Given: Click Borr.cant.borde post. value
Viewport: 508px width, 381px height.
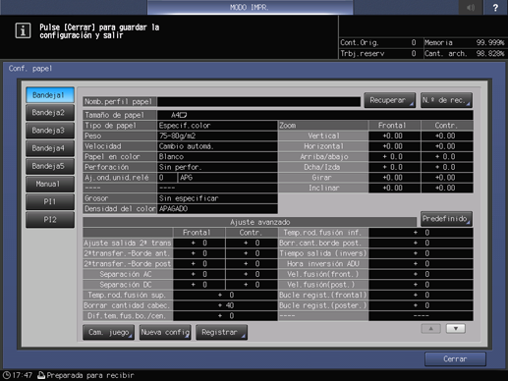Looking at the screenshot, I should [x=421, y=243].
